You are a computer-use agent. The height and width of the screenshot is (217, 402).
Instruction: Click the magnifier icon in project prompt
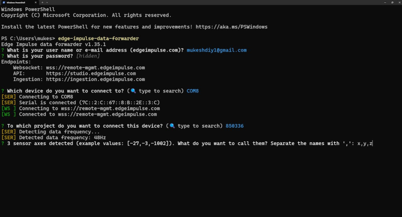click(172, 126)
